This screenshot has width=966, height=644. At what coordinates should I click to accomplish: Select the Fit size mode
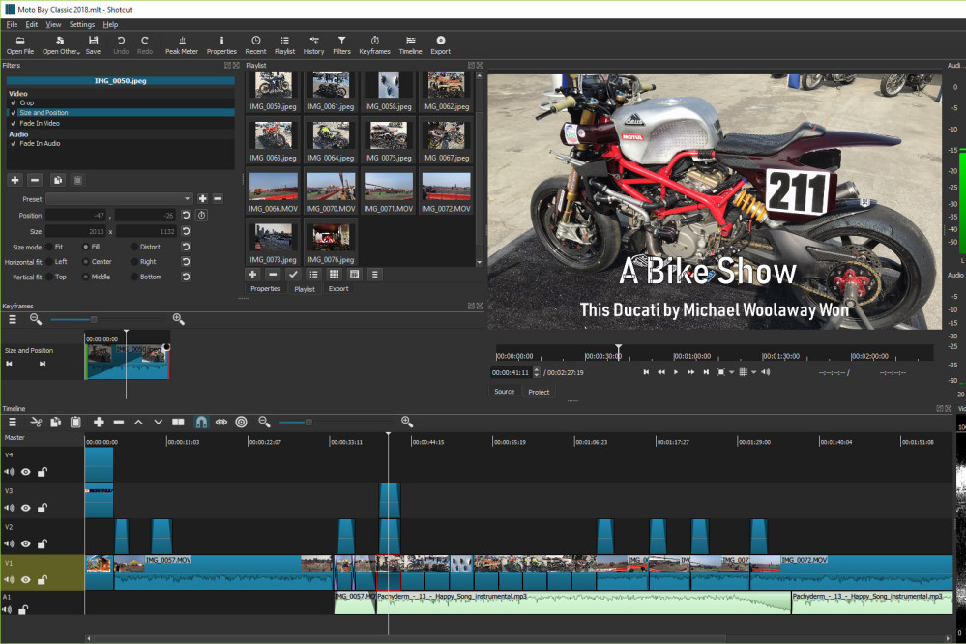click(49, 247)
